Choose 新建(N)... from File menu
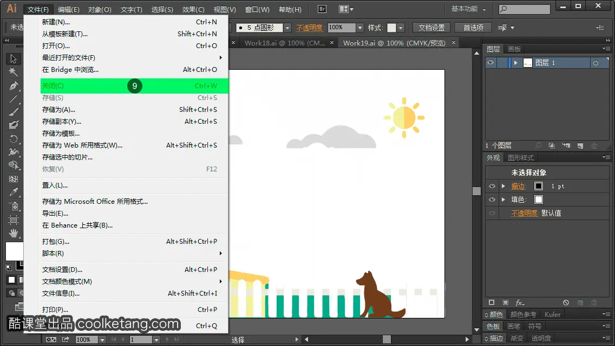This screenshot has height=346, width=615. point(134,22)
